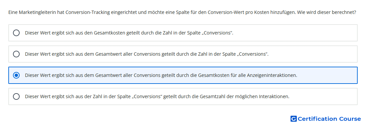Click the word 'Course' in the bottom logo
This screenshot has width=366, height=125.
(x=350, y=119)
